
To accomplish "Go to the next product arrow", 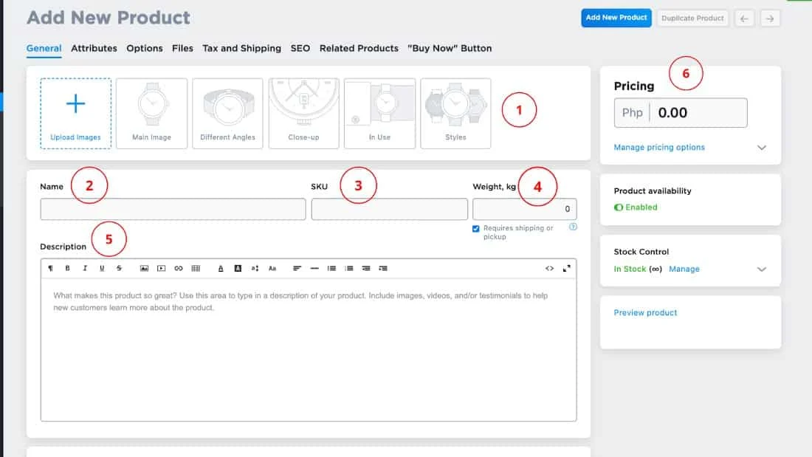I will pyautogui.click(x=770, y=18).
